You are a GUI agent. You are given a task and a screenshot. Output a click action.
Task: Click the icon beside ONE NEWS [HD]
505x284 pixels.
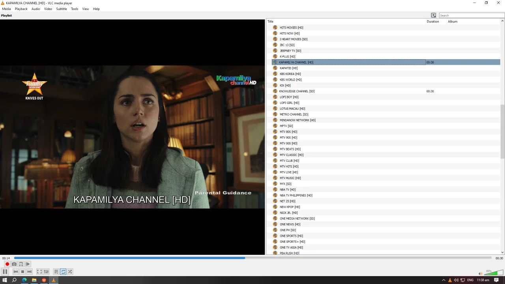pyautogui.click(x=275, y=224)
